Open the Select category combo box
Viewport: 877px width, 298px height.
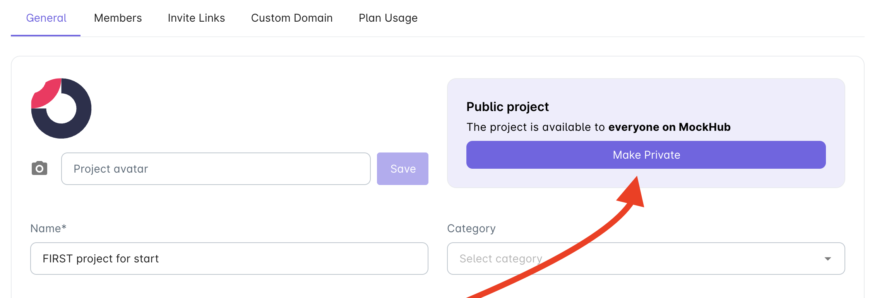pyautogui.click(x=646, y=259)
